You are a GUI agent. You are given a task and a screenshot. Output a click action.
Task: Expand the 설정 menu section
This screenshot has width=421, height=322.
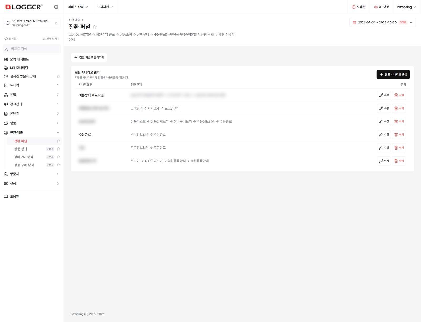click(x=32, y=184)
